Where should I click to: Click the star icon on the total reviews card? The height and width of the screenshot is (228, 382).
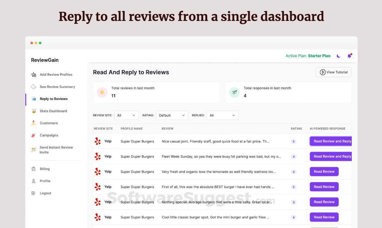click(102, 92)
